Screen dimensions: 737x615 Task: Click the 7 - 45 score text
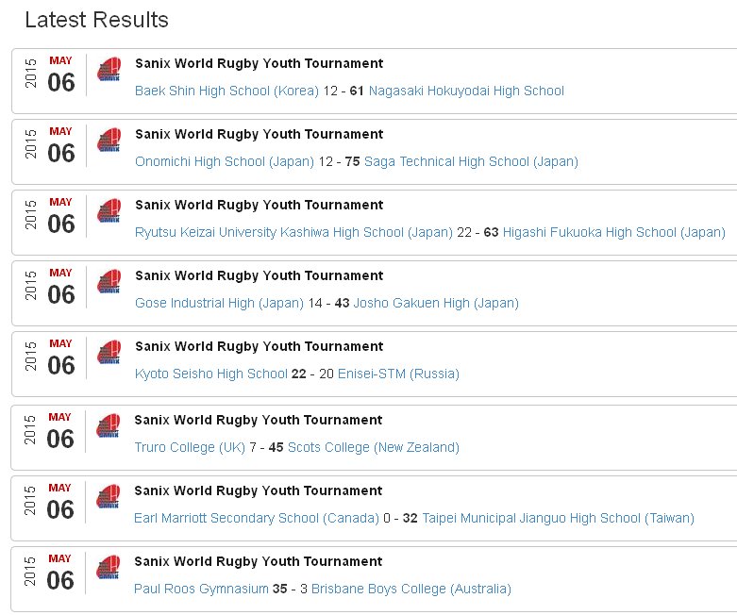click(x=266, y=447)
